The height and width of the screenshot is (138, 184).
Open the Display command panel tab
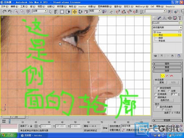tap(175, 18)
